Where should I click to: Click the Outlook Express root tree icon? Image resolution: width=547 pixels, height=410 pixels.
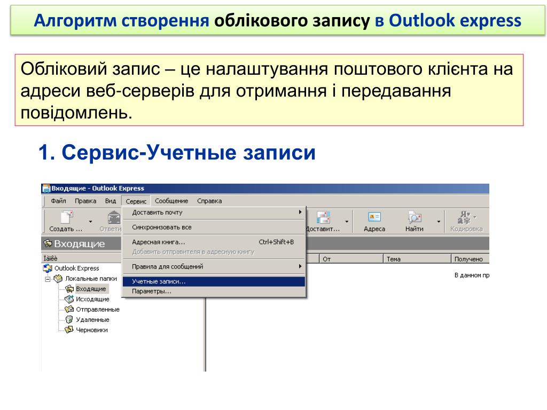click(x=48, y=268)
